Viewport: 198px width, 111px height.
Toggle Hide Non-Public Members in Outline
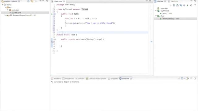tap(187, 5)
